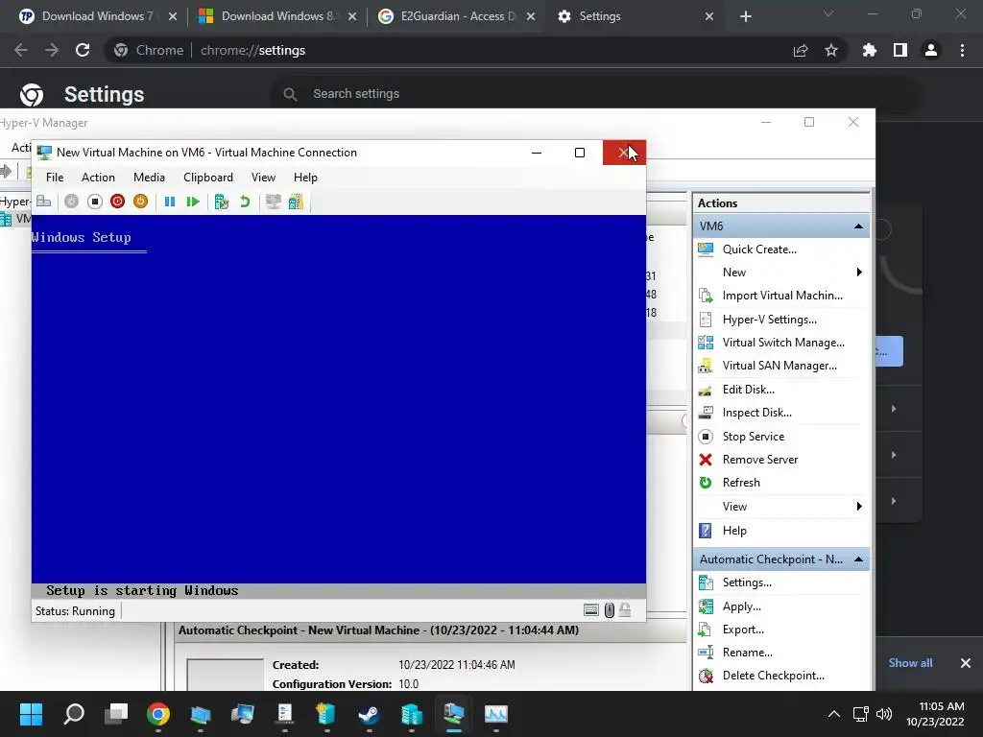
Task: Reset the VM with the green play icon
Action: coord(192,202)
